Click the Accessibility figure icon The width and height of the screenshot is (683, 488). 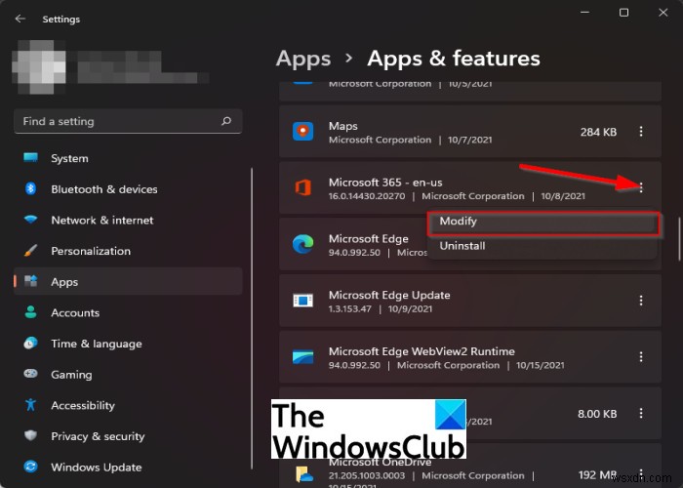pyautogui.click(x=30, y=405)
